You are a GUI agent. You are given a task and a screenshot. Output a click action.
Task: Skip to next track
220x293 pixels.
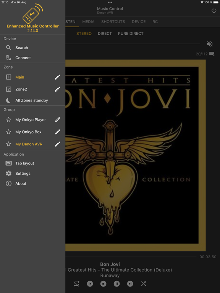[130, 284]
